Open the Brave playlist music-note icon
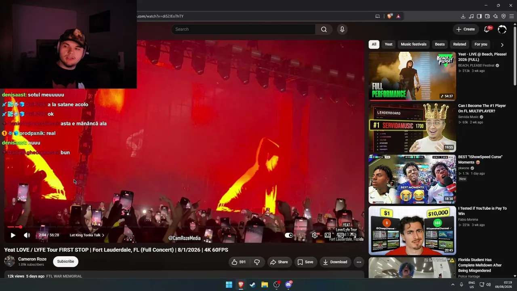This screenshot has width=517, height=291. pyautogui.click(x=471, y=16)
